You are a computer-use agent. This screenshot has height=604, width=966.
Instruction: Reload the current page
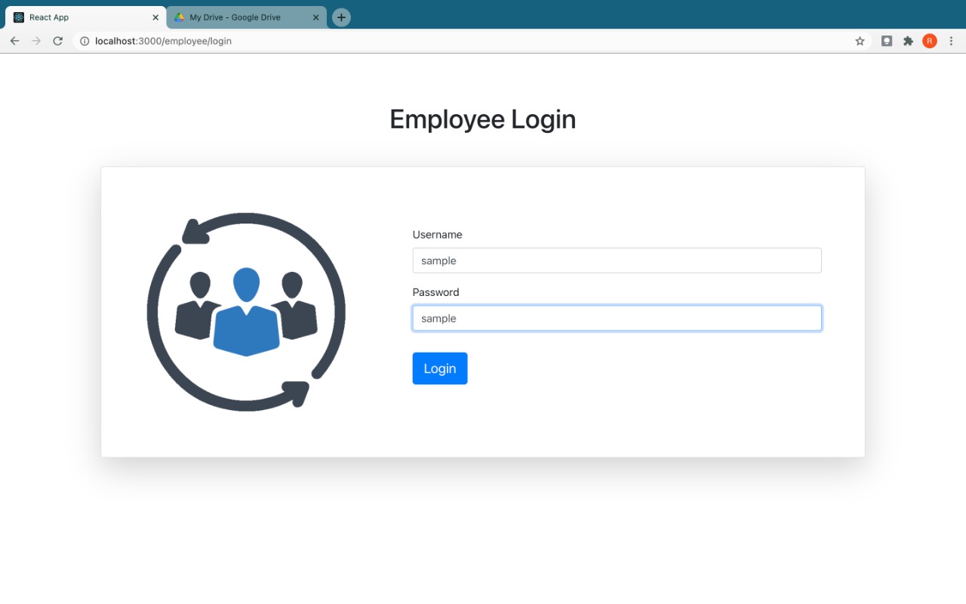coord(57,41)
